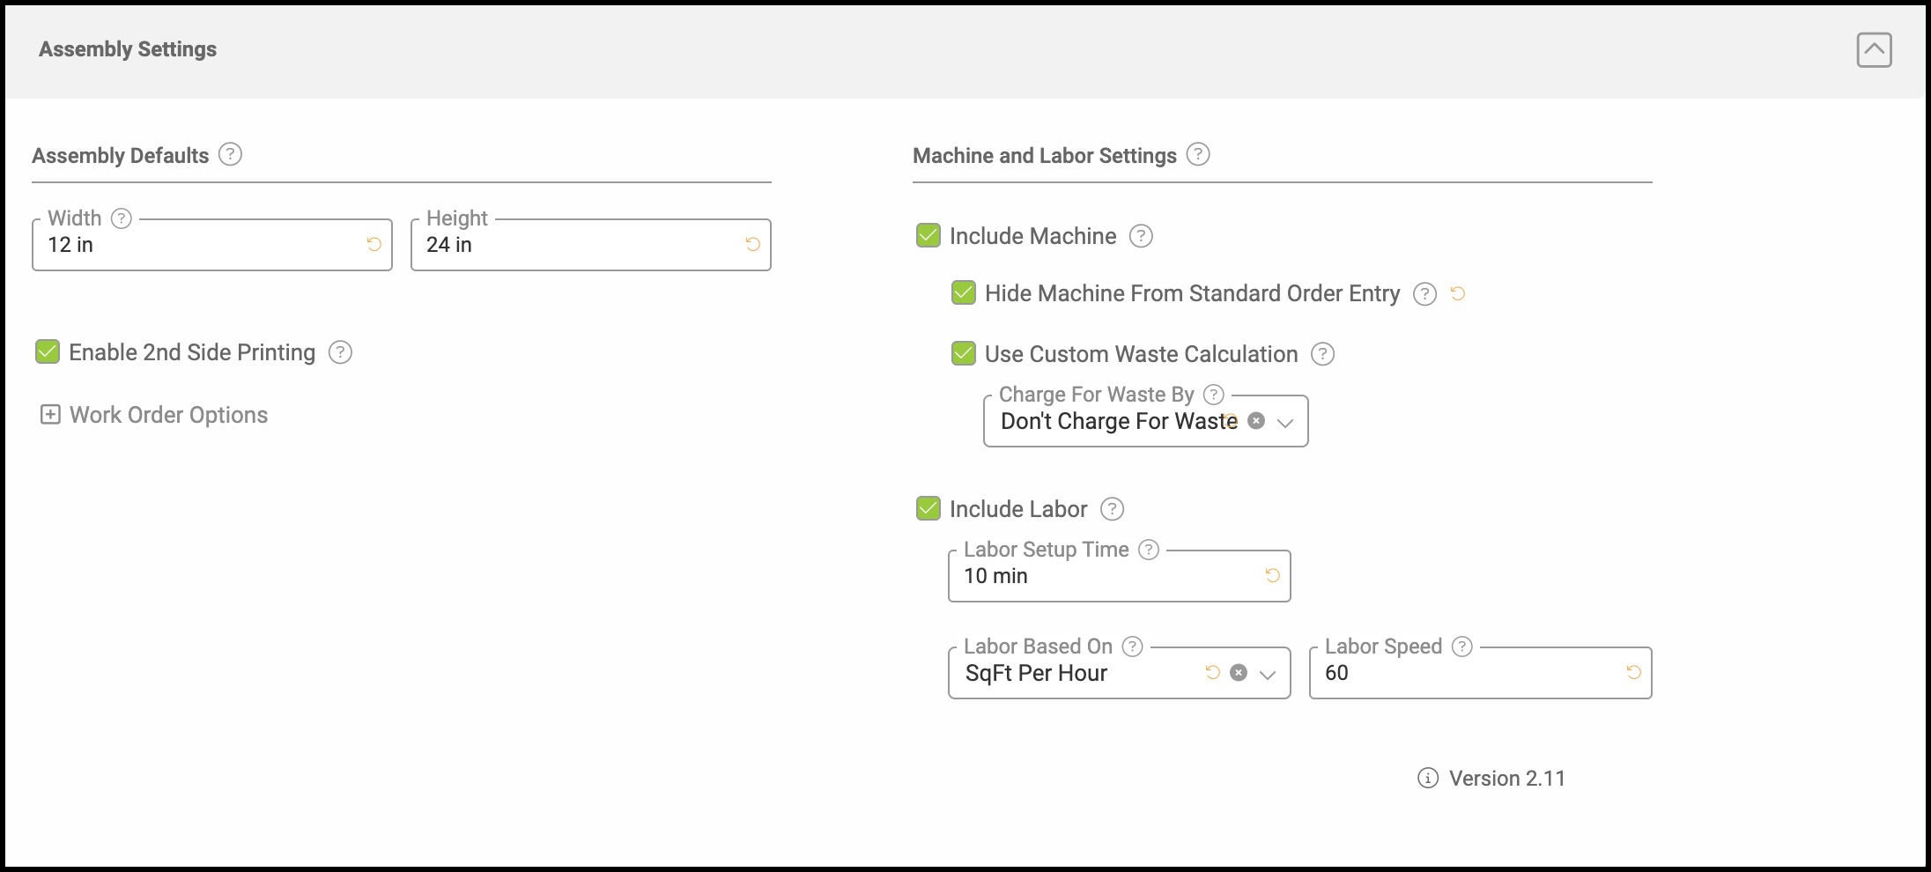Viewport: 1931px width, 872px height.
Task: Show help for Machine and Labor Settings
Action: click(1198, 154)
